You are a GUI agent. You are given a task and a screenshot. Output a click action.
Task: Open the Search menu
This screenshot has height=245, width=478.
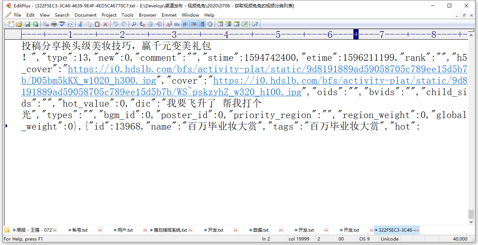[x=62, y=15]
